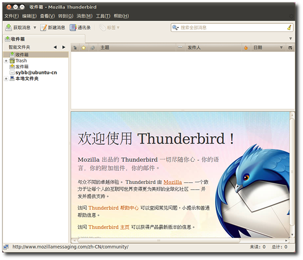The width and height of the screenshot is (303, 260).
Task: Open the Get Messages dropdown arrow
Action: [35, 28]
